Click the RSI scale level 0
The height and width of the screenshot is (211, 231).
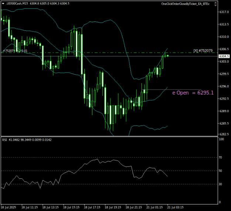point(220,202)
